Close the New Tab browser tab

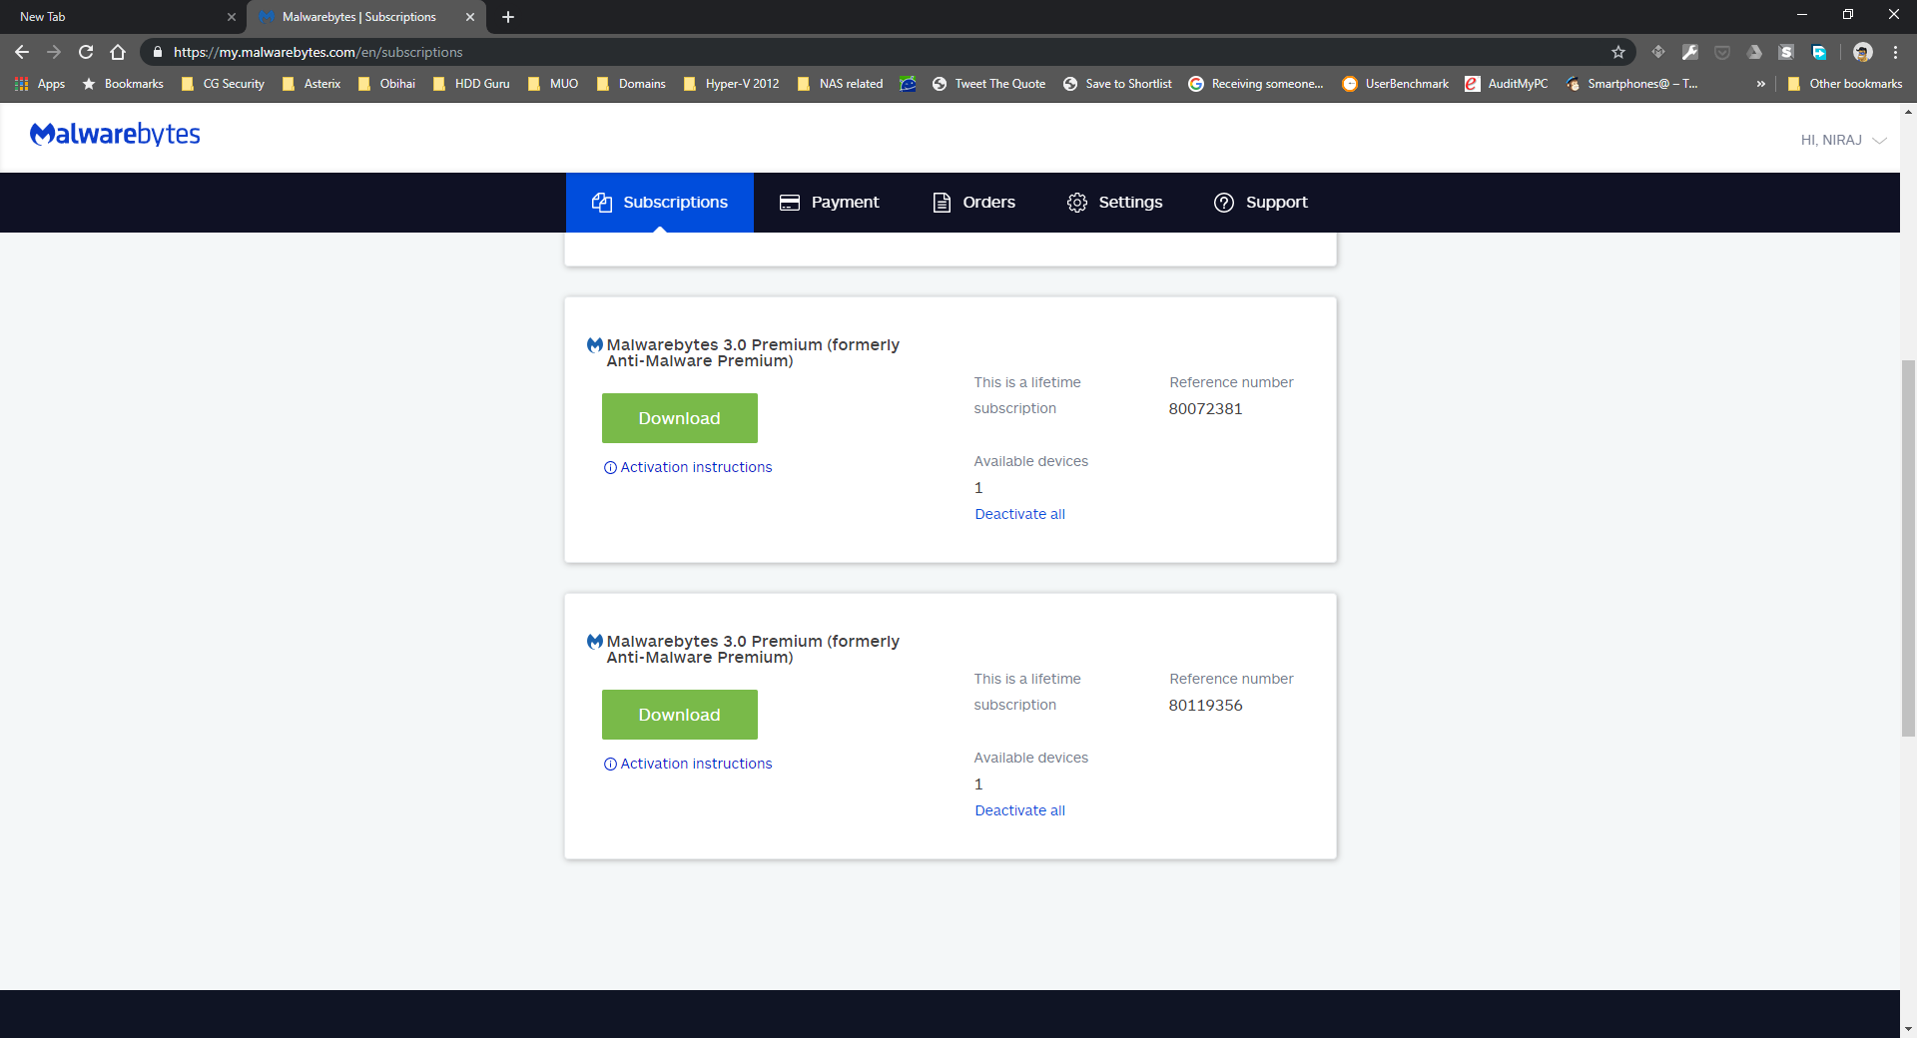231,17
